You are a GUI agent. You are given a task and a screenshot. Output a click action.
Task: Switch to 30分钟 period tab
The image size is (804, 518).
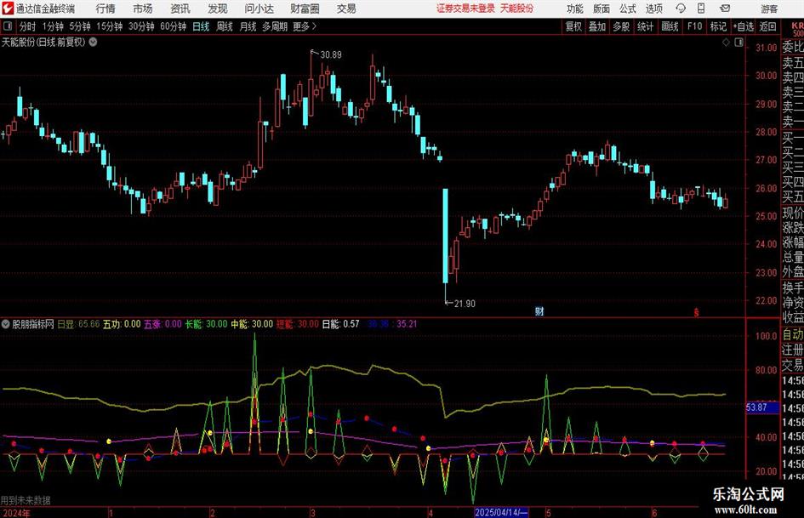(x=141, y=26)
